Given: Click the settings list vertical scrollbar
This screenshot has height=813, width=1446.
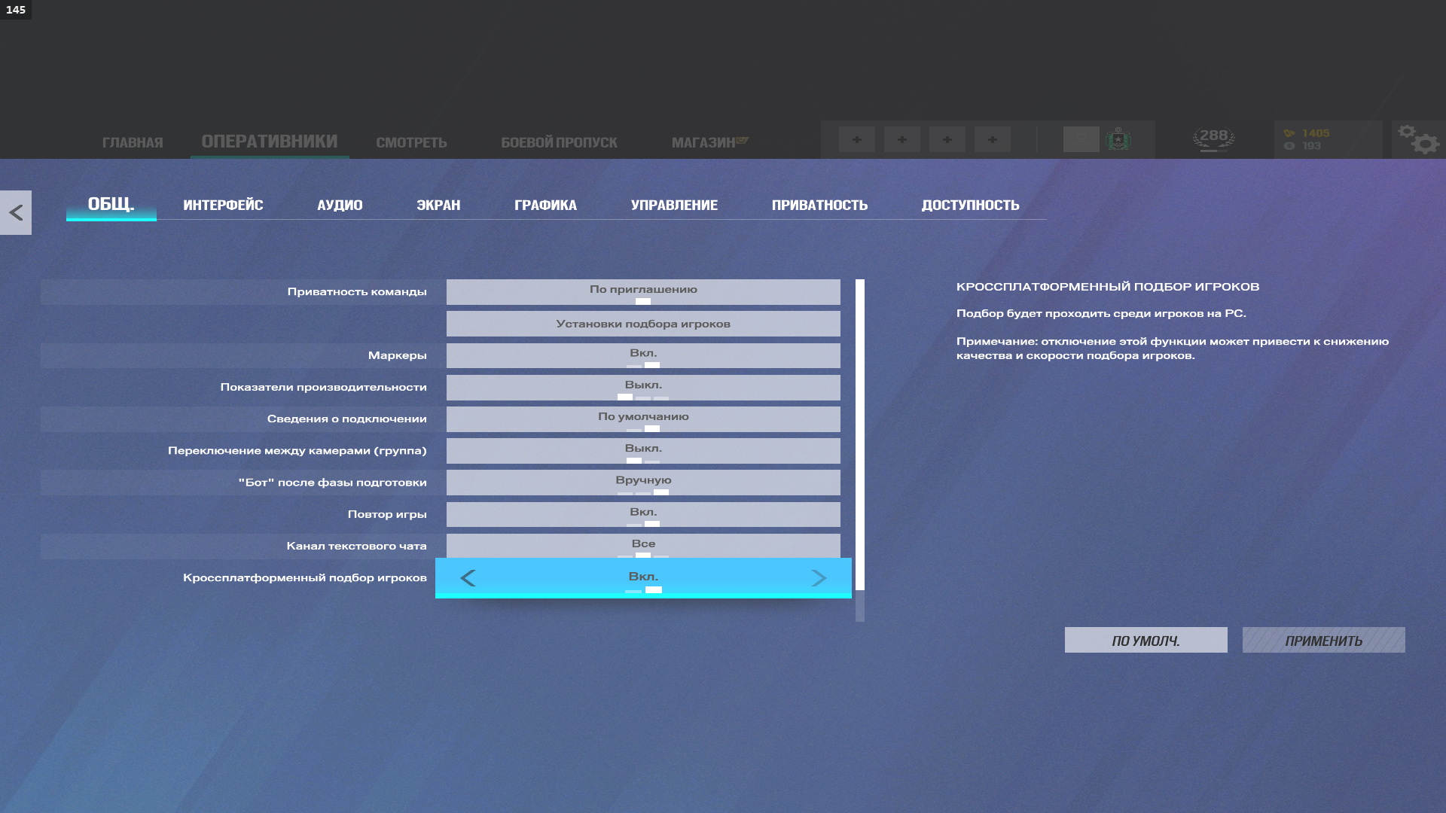Looking at the screenshot, I should 860,450.
